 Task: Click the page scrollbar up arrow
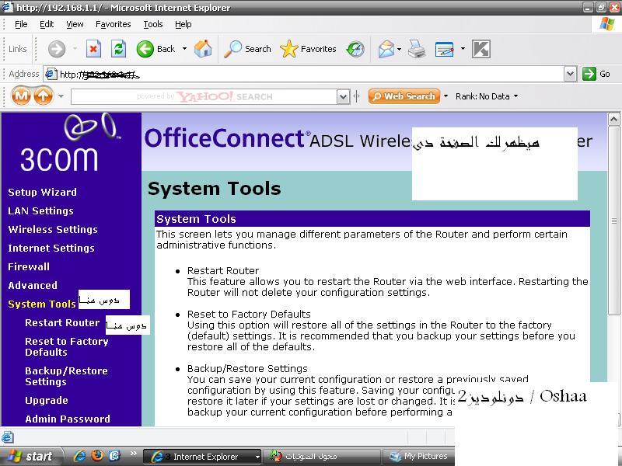coord(613,120)
